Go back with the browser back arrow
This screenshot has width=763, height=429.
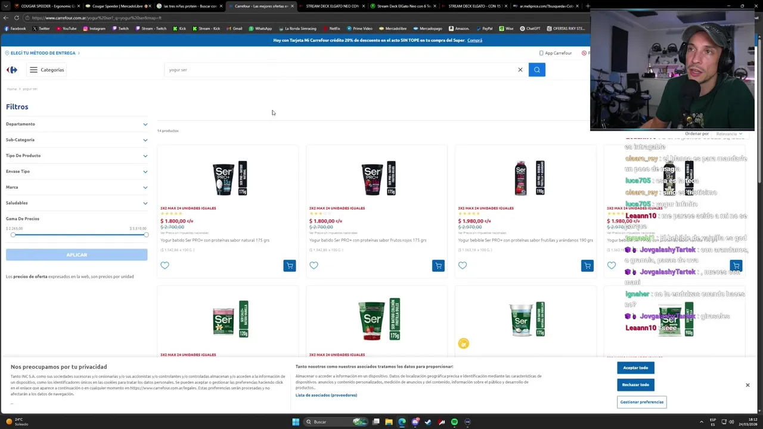click(5, 18)
